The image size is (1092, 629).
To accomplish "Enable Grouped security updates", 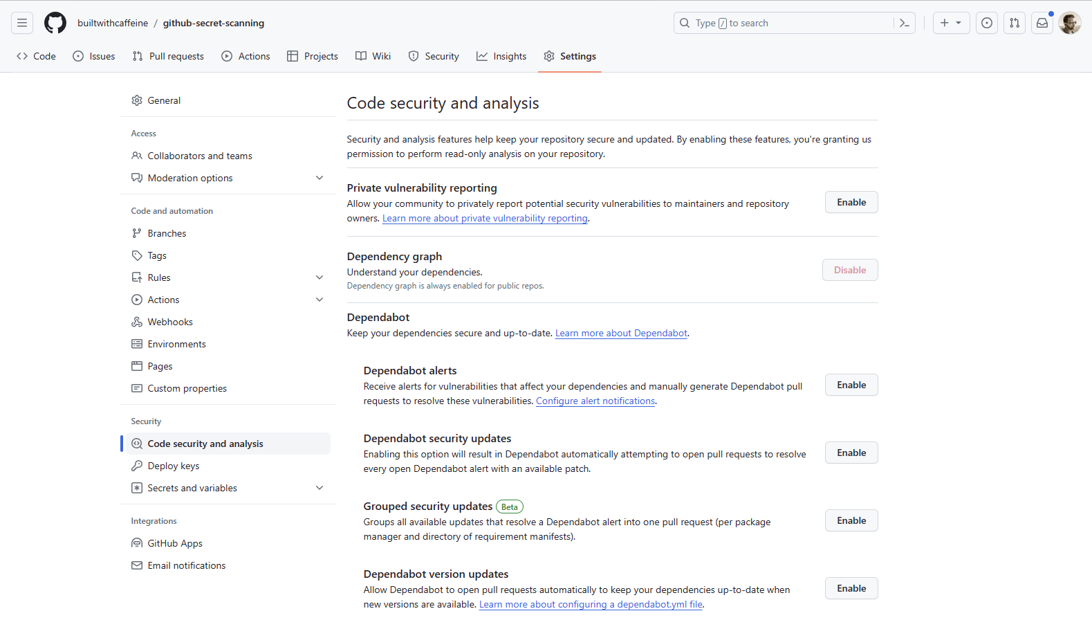I will pos(851,520).
